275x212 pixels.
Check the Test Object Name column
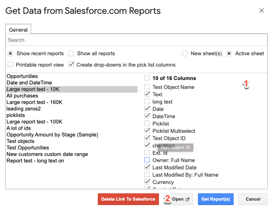[x=147, y=87]
